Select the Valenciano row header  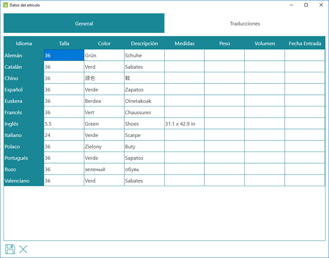(x=24, y=180)
